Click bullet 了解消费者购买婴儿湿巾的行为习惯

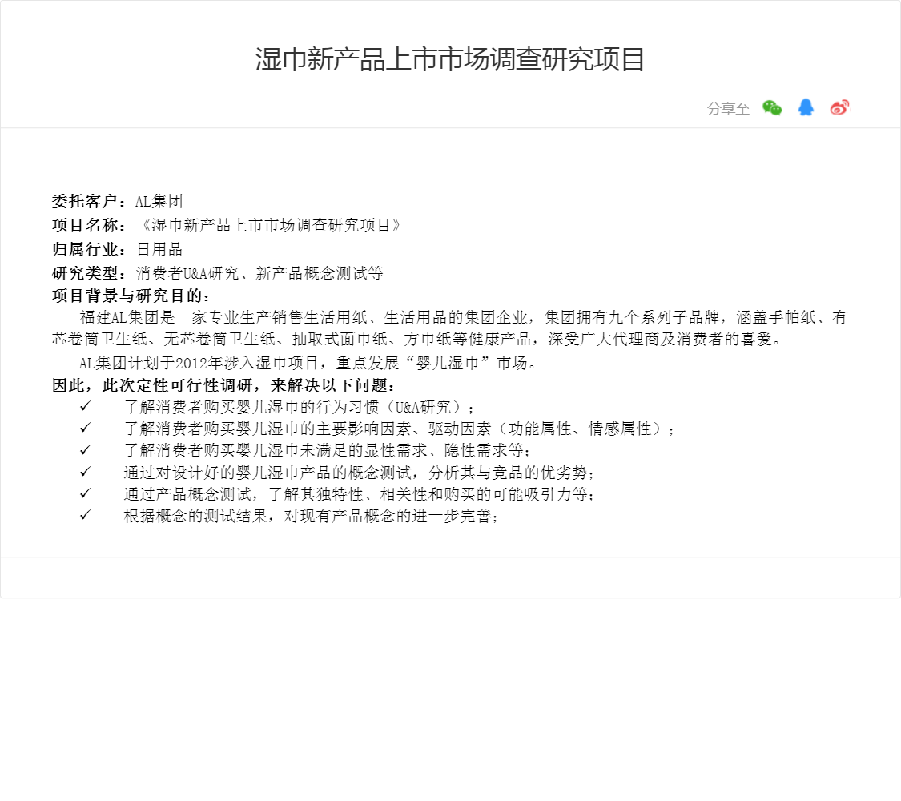click(x=299, y=407)
